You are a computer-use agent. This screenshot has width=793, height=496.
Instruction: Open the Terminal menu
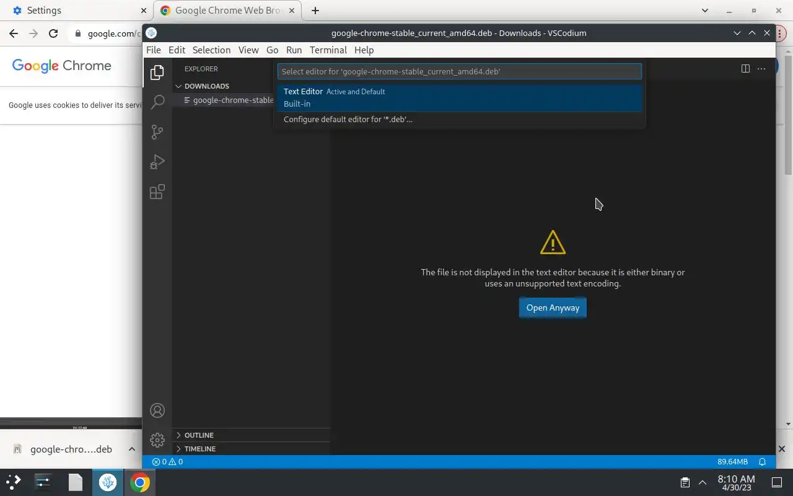pos(328,50)
